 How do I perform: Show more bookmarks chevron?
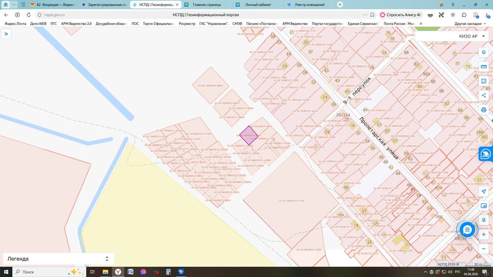point(421,24)
